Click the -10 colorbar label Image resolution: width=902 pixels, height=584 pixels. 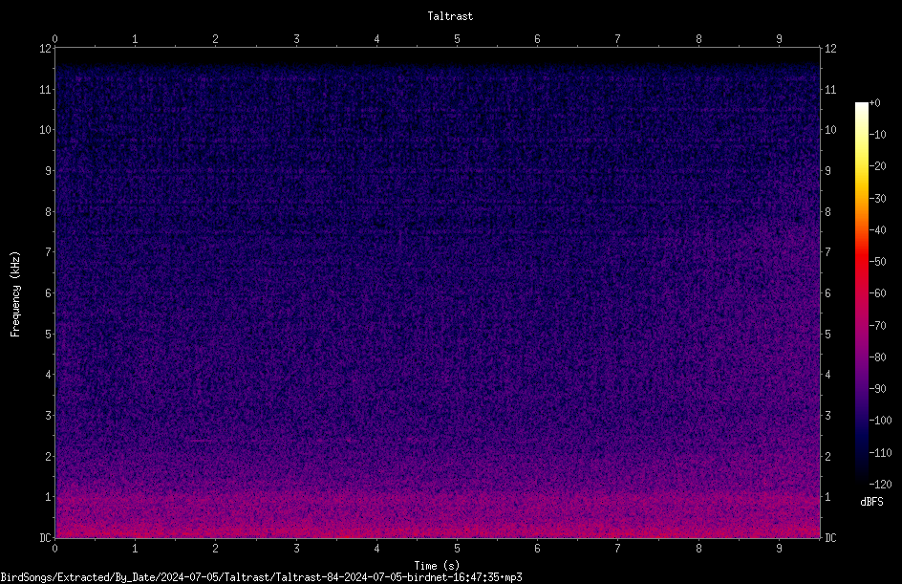tap(877, 135)
